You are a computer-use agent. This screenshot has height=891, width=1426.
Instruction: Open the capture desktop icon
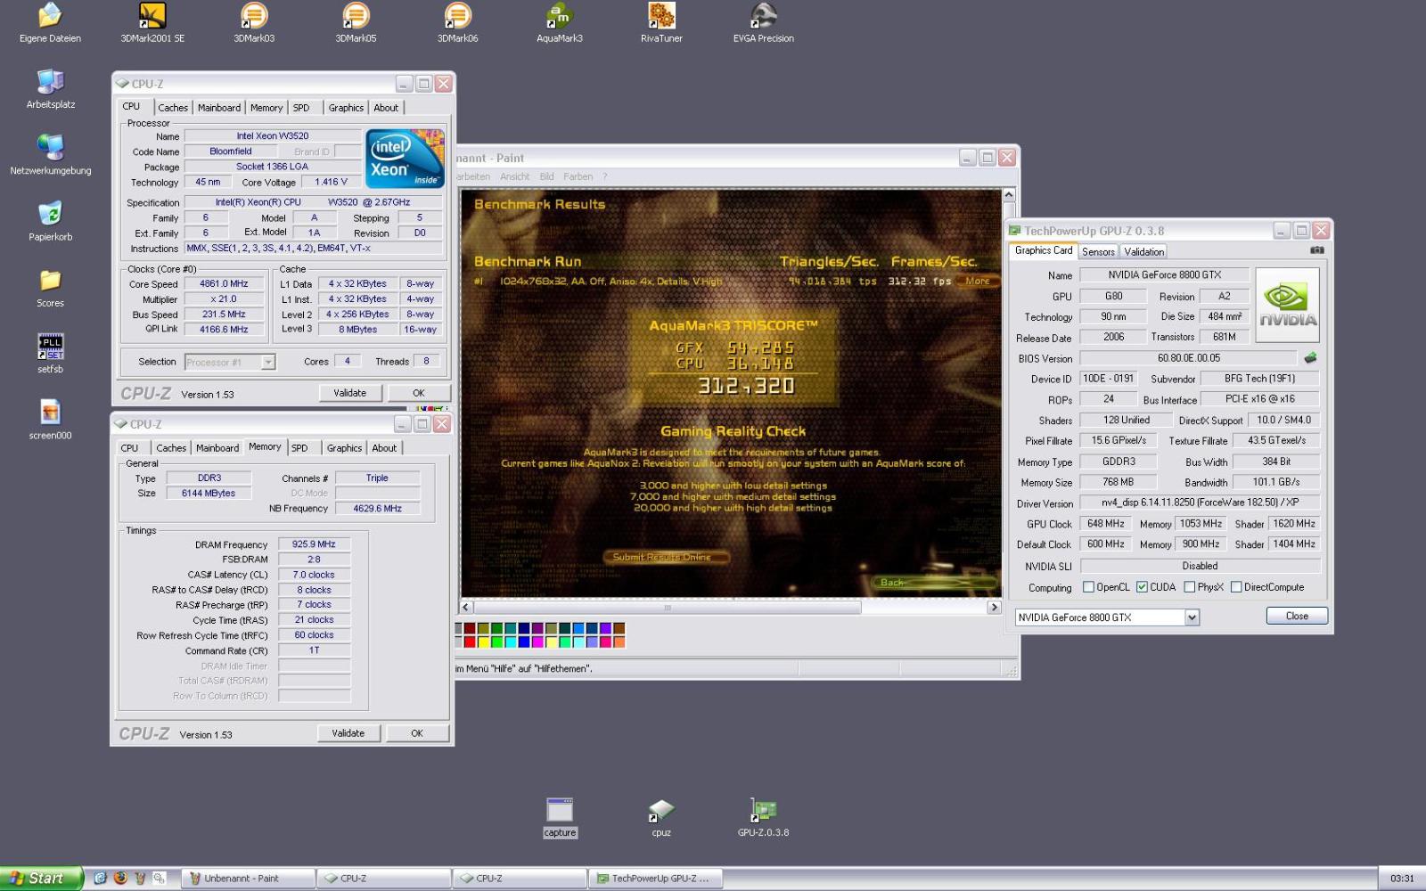click(560, 818)
